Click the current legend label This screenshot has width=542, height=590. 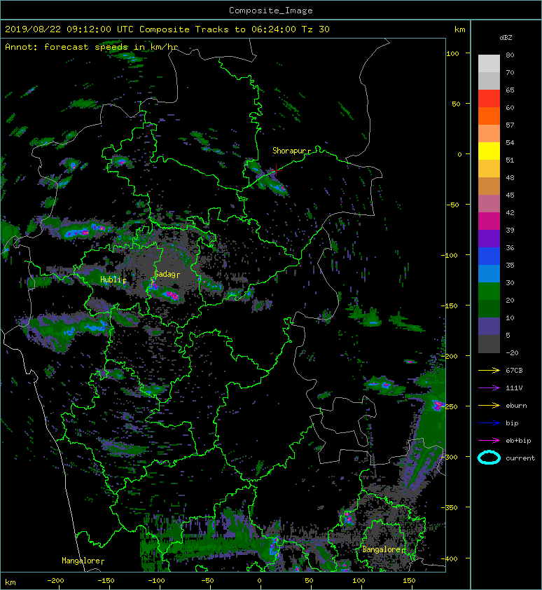click(520, 458)
